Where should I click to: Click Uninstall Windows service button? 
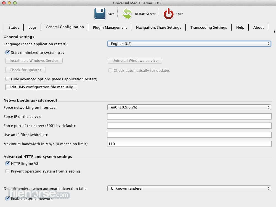click(x=135, y=60)
